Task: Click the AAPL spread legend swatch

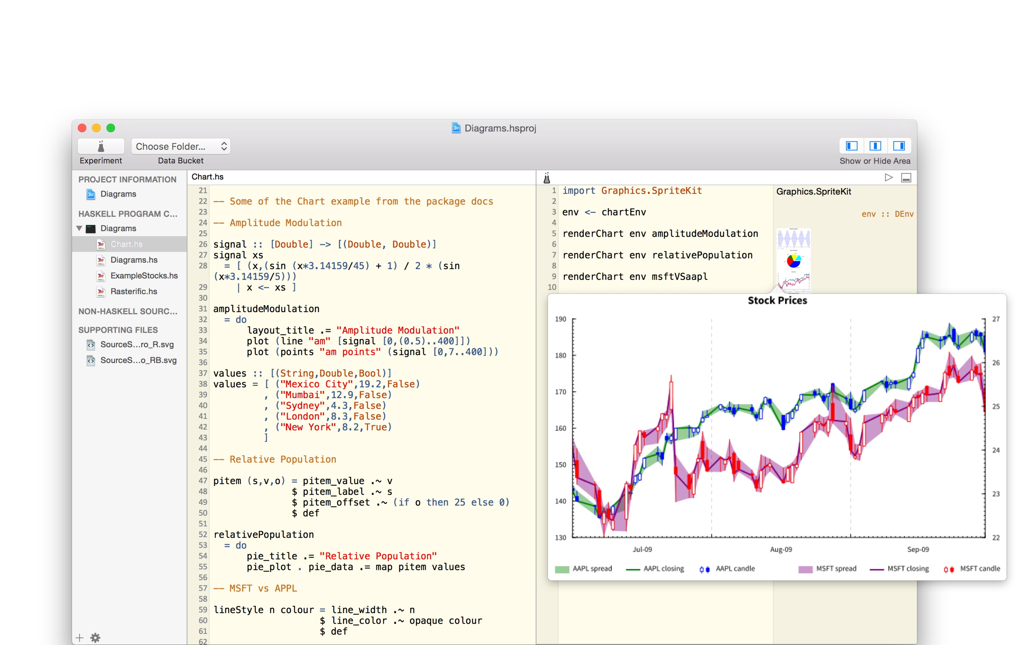Action: (x=562, y=569)
